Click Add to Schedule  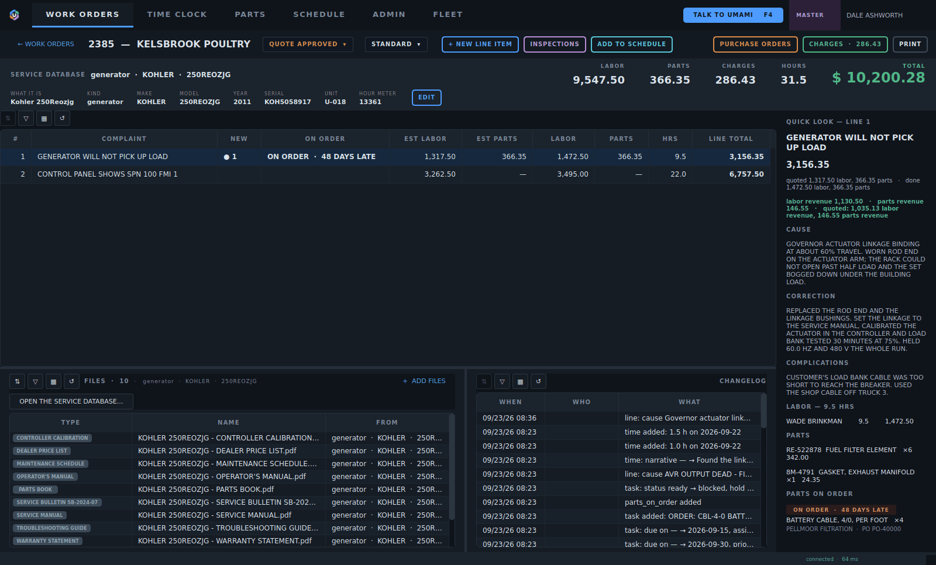[631, 44]
